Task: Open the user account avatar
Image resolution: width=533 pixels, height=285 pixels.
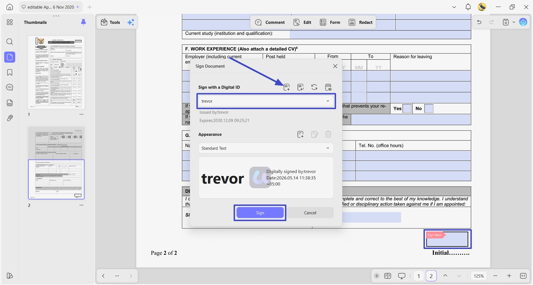Action: click(x=482, y=7)
